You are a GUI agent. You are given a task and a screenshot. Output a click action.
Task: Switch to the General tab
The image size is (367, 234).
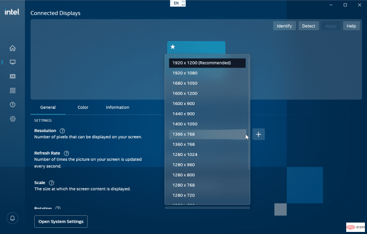(x=48, y=107)
